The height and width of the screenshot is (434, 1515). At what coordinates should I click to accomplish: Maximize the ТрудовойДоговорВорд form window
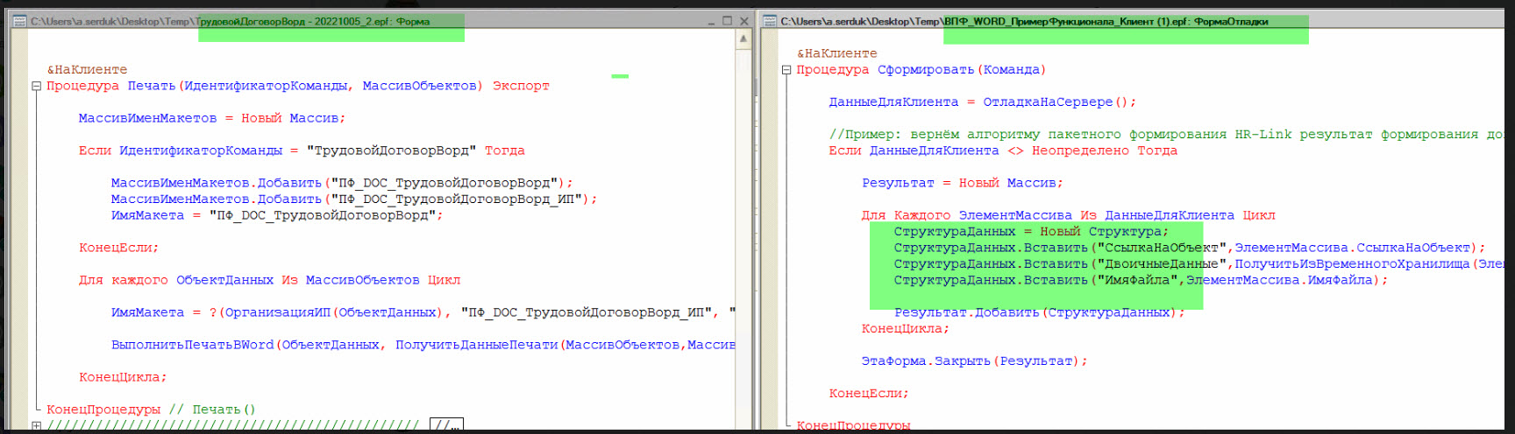pyautogui.click(x=727, y=21)
